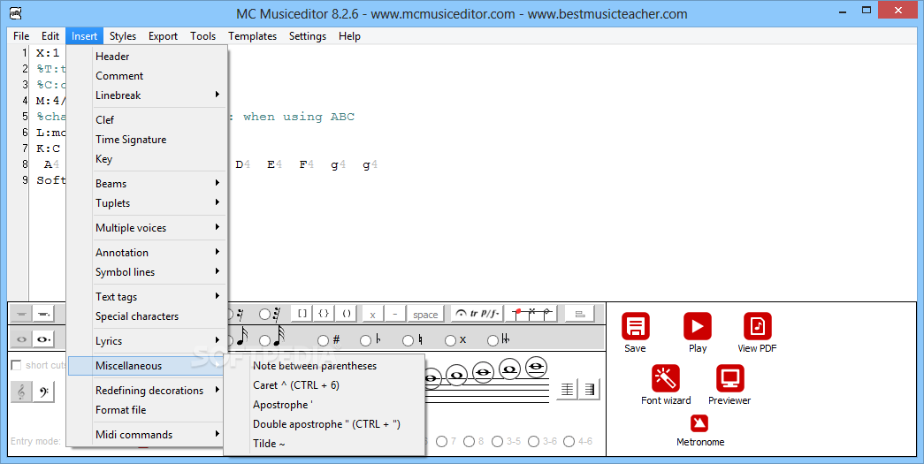Select Special characters menu entry
Viewport: 924px width, 464px height.
coord(146,316)
